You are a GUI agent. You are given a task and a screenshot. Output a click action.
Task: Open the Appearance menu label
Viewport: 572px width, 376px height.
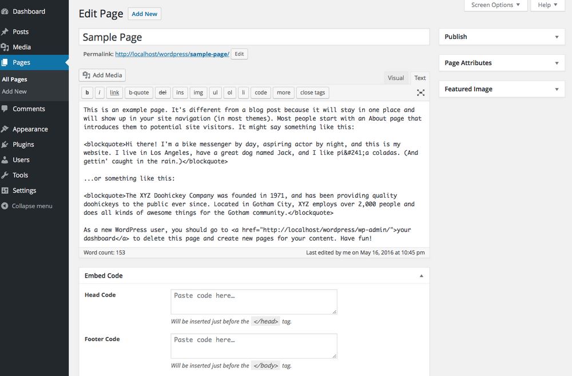(30, 129)
